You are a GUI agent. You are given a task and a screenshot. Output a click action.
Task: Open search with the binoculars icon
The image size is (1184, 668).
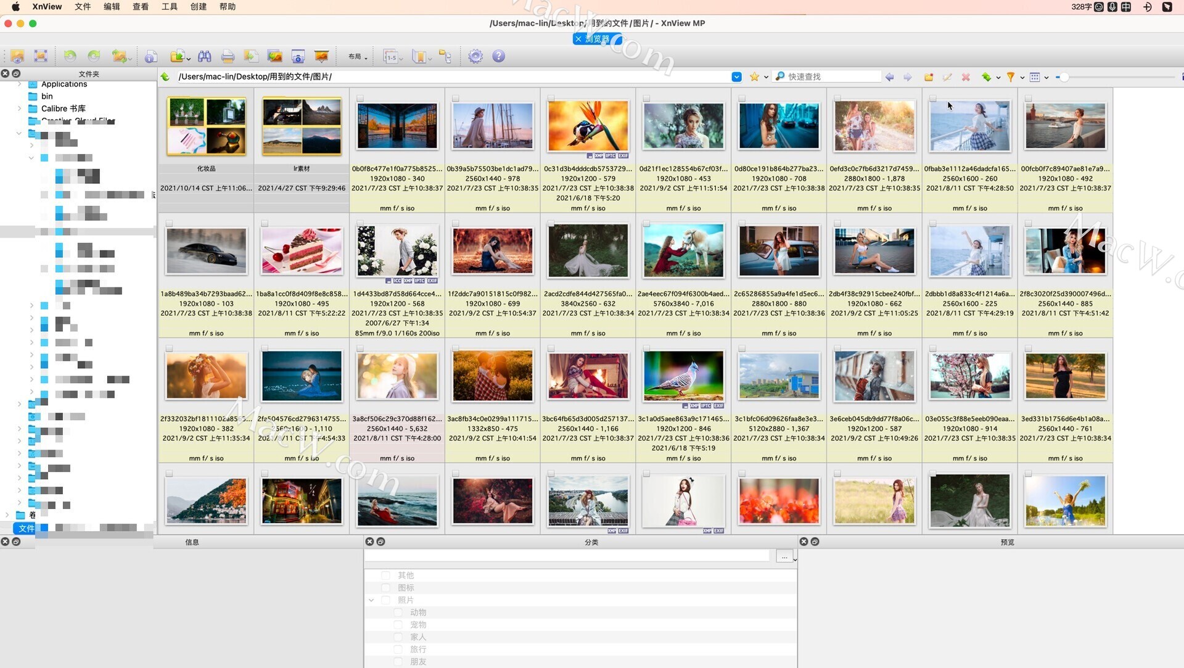click(x=204, y=57)
